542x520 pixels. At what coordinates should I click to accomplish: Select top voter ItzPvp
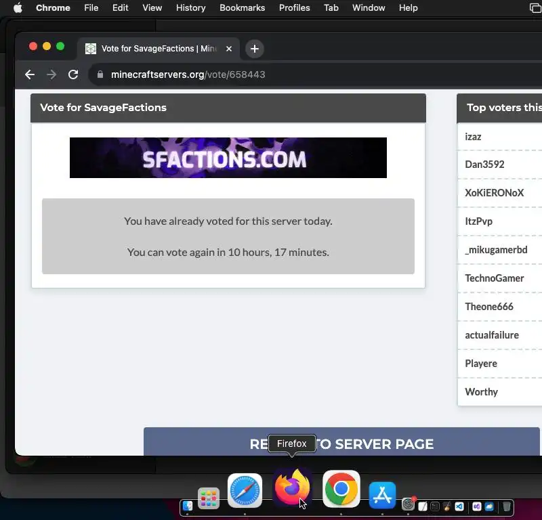click(x=479, y=221)
